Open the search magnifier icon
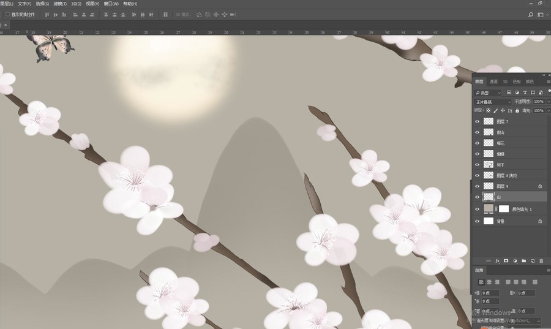Viewport: 551px width, 329px height. (531, 15)
